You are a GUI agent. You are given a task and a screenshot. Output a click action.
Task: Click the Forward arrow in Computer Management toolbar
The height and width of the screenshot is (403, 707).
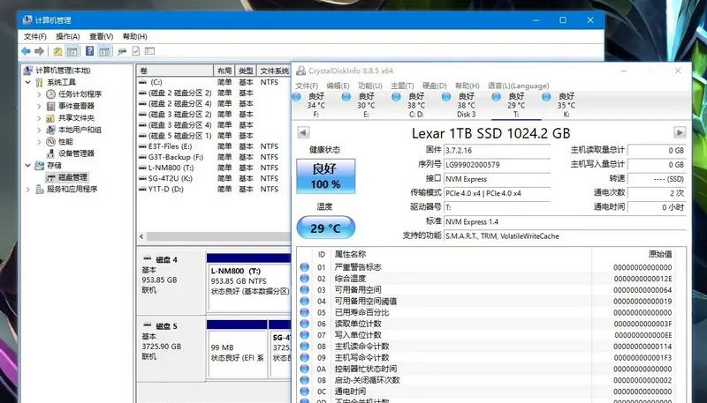[39, 51]
